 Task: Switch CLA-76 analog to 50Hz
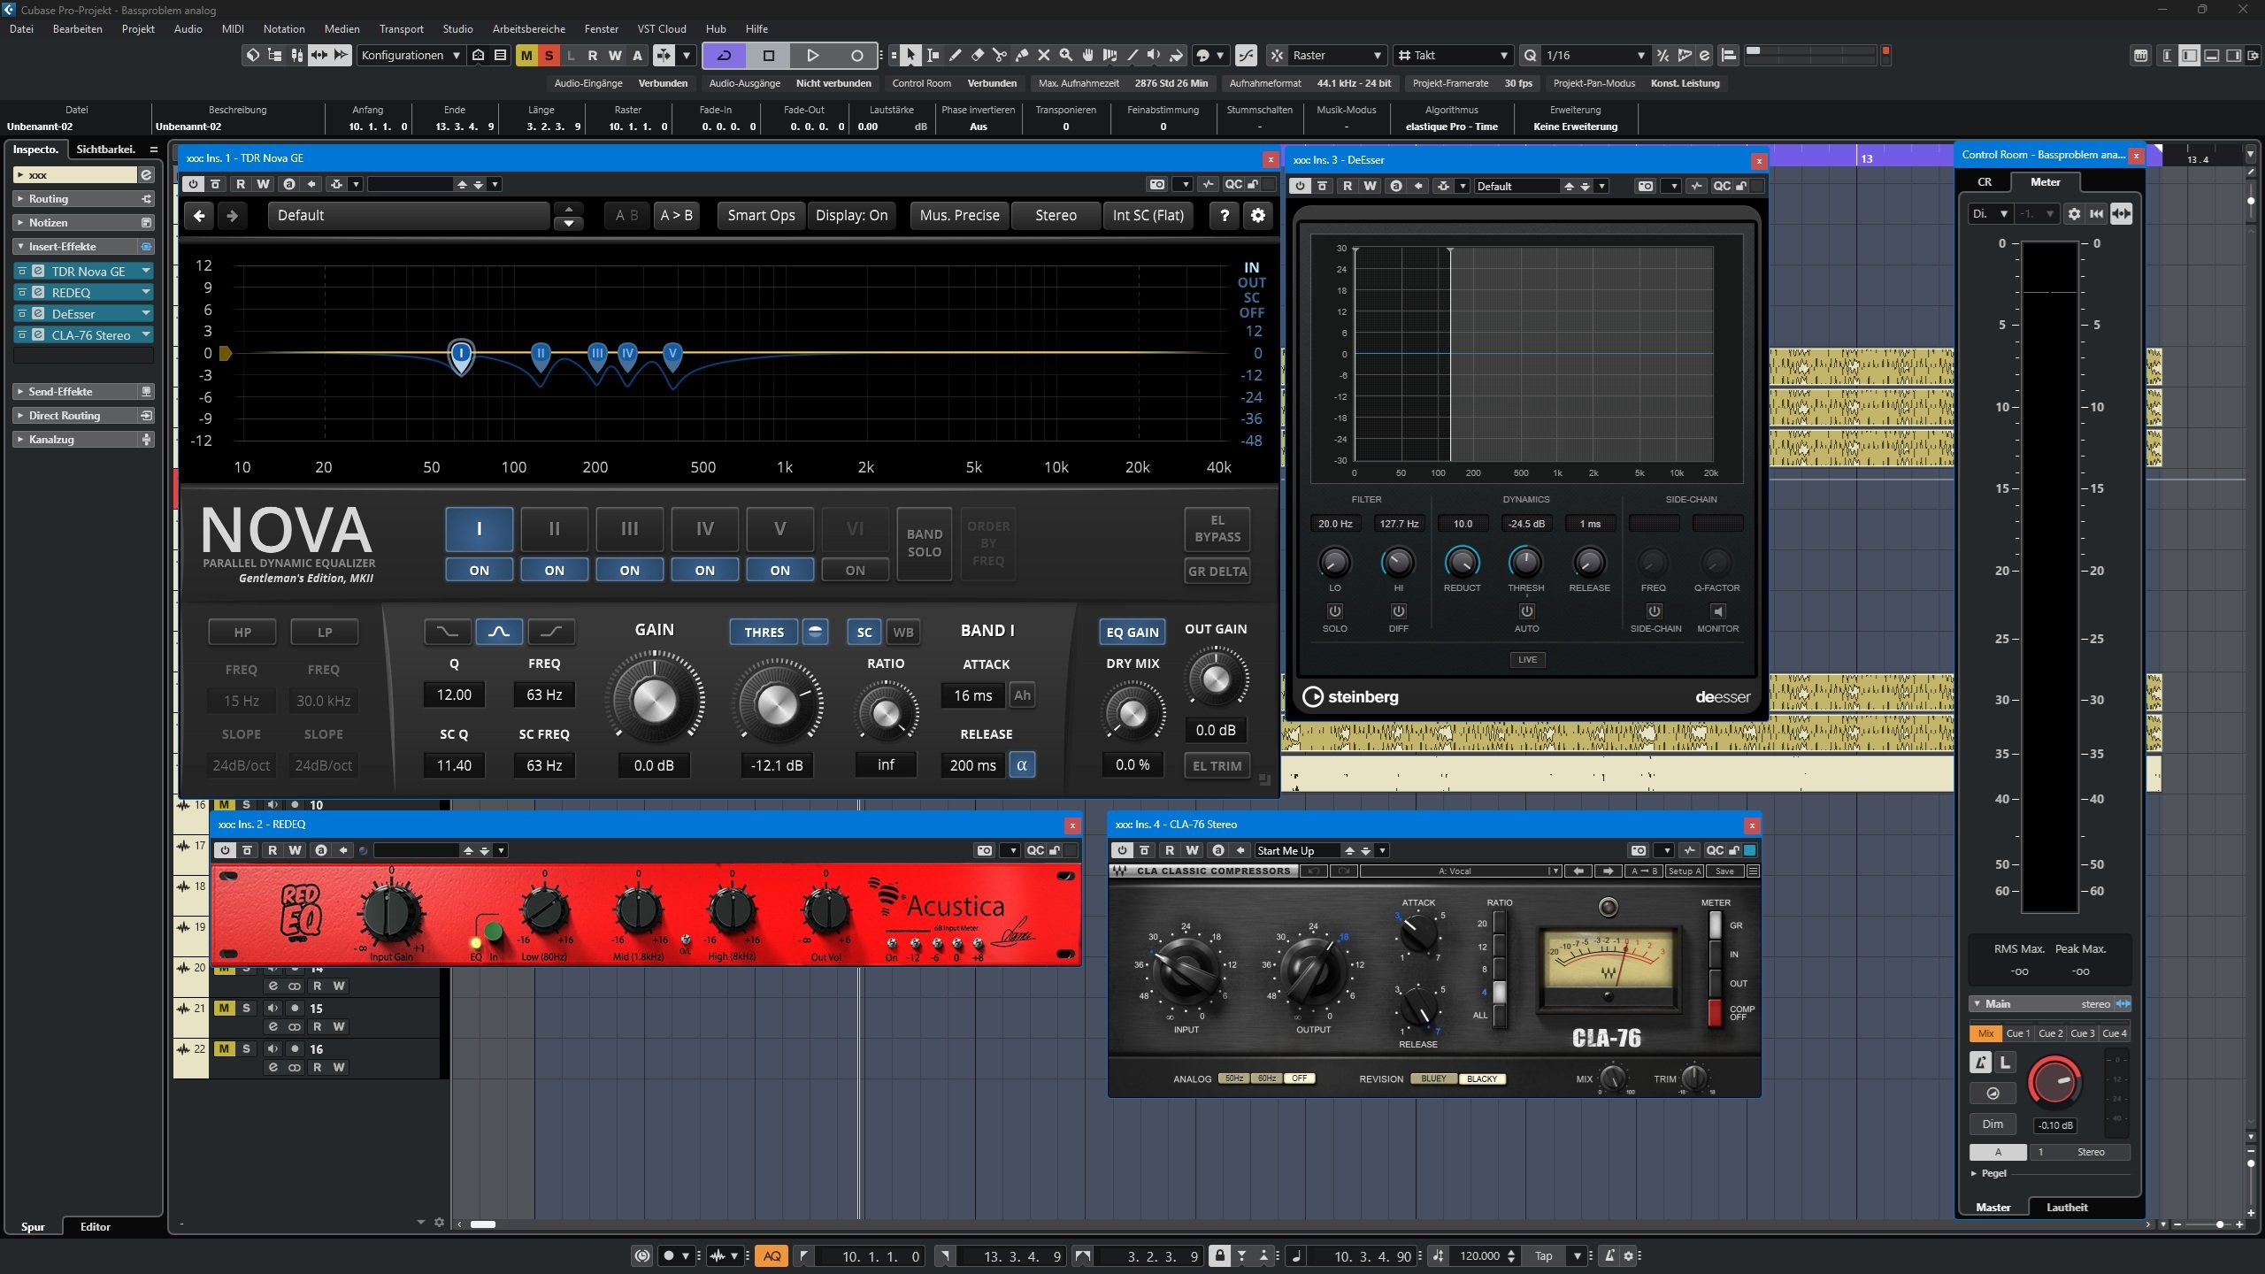click(1233, 1078)
